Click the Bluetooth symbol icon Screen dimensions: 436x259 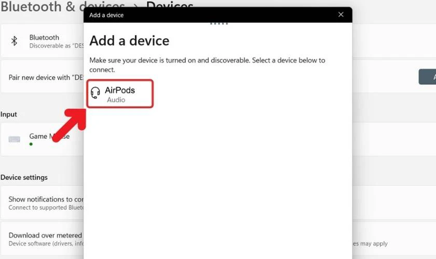15,41
